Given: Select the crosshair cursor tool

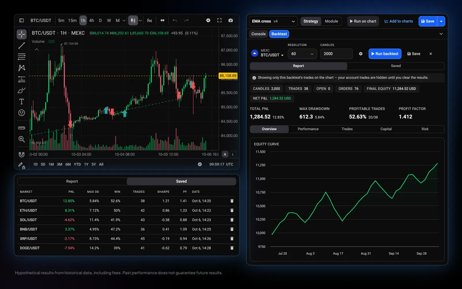Looking at the screenshot, I should click(22, 34).
